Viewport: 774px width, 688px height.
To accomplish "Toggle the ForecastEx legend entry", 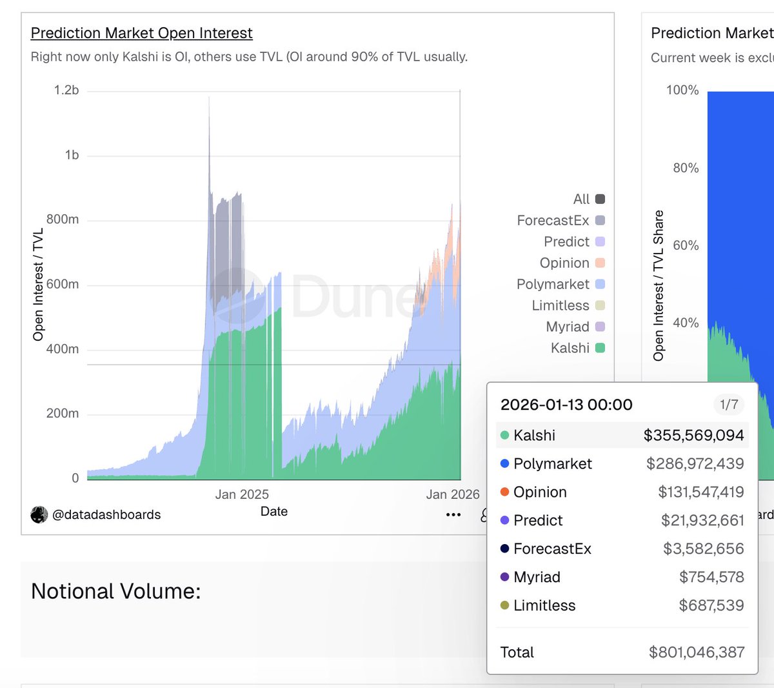I will coord(561,220).
